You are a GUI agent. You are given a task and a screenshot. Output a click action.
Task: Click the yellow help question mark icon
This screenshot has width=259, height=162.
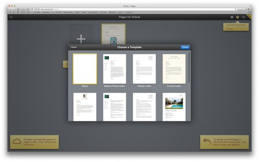coord(238,17)
